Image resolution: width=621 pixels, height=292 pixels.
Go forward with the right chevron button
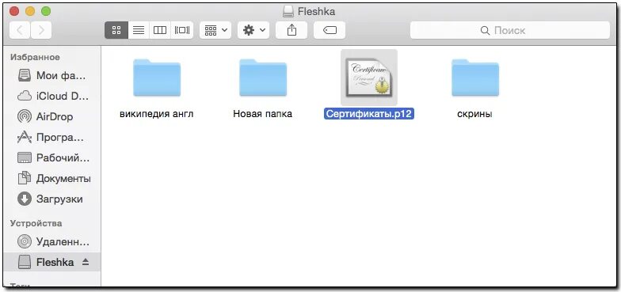point(41,30)
